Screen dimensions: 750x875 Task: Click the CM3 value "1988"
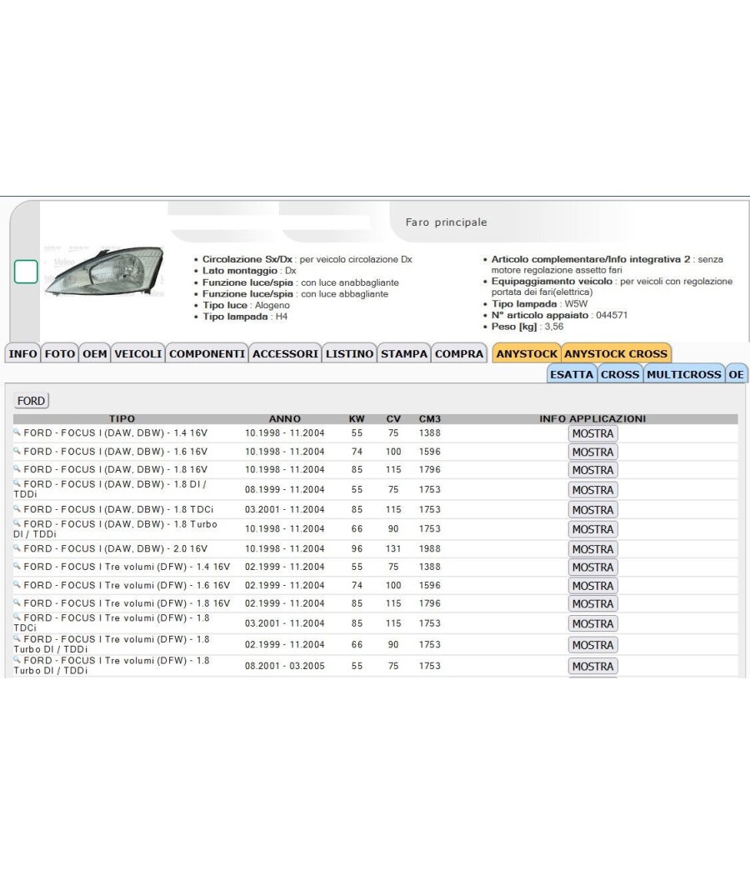tap(430, 548)
